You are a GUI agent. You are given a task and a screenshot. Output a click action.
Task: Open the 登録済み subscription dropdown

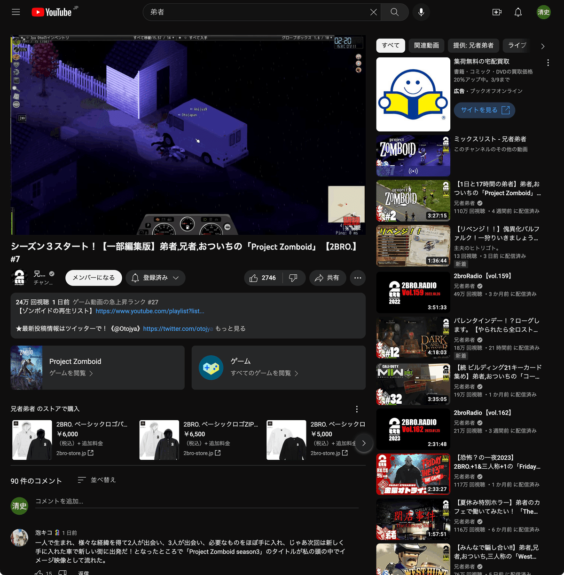(156, 278)
